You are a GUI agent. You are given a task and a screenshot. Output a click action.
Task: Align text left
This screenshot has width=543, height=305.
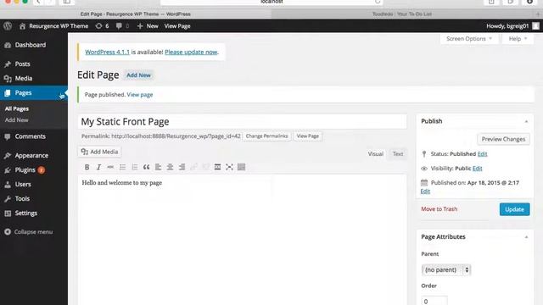(158, 168)
